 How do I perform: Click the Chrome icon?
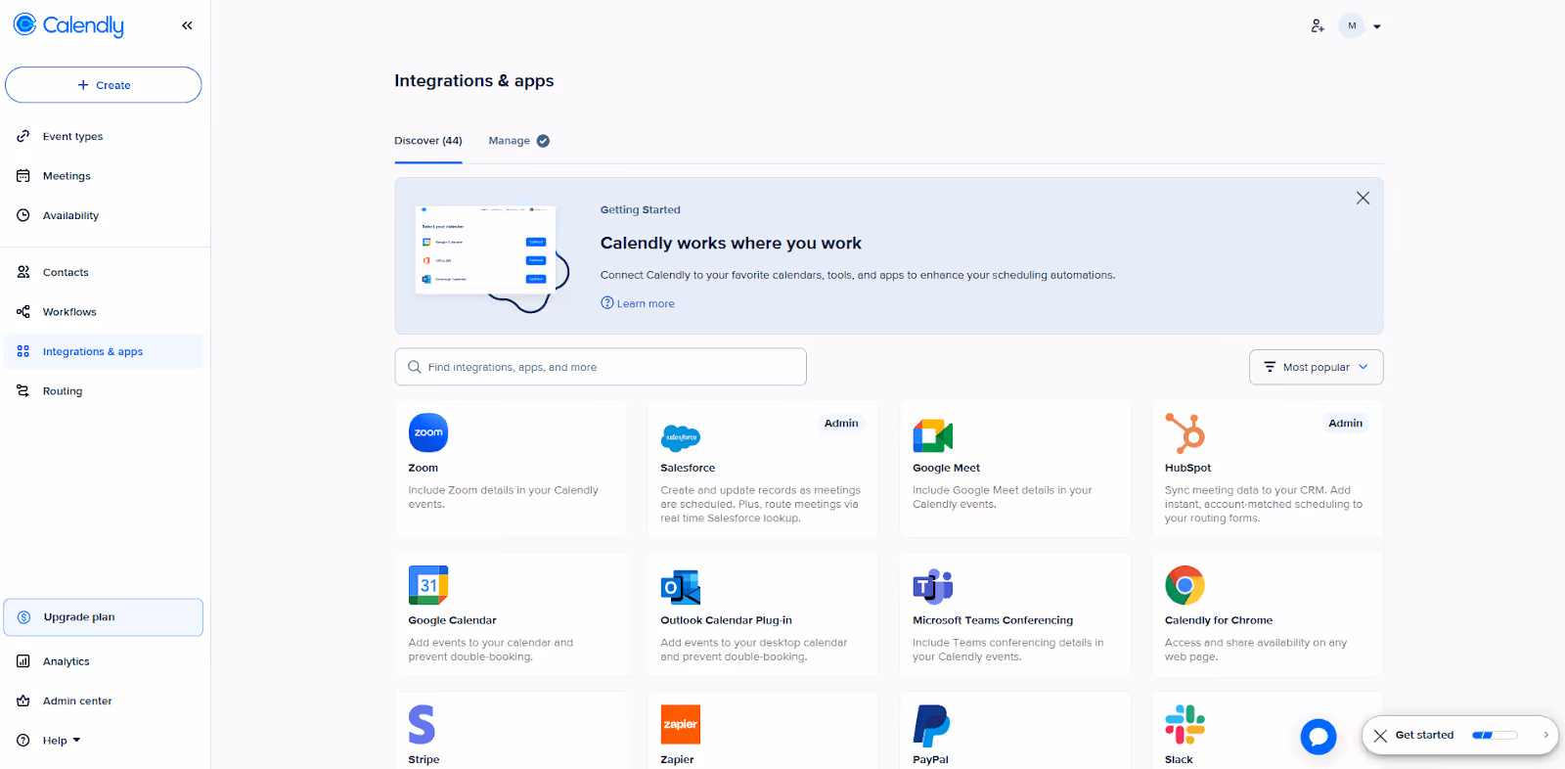click(1185, 585)
